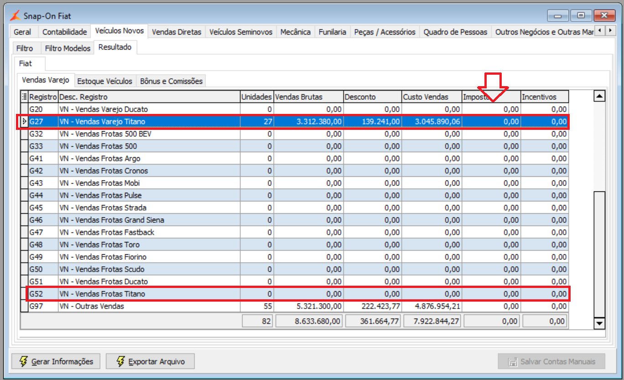
Task: Open the Filtro Modelos sub-tab
Action: 68,48
